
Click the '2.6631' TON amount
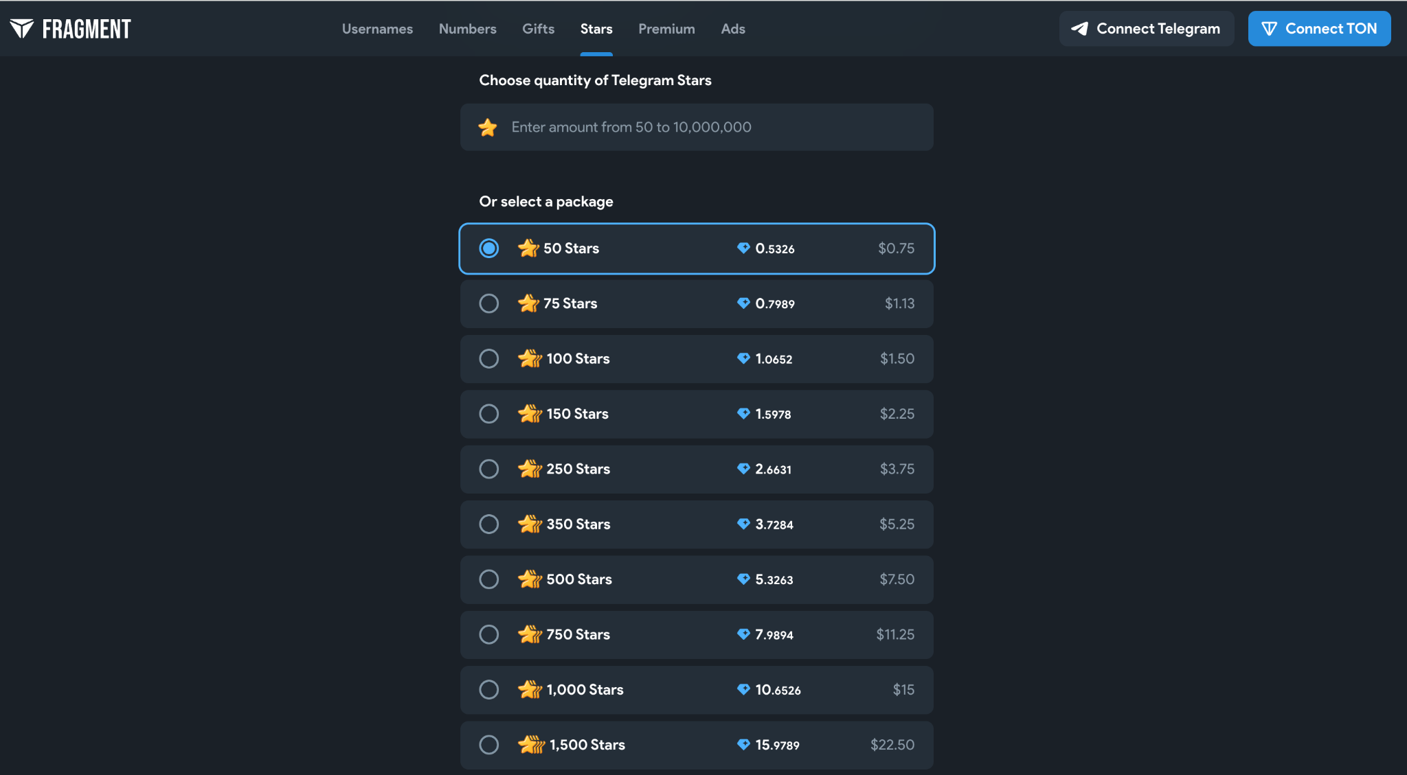pyautogui.click(x=773, y=468)
